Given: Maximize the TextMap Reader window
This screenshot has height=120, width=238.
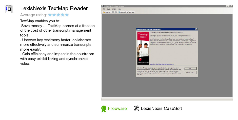Looking at the screenshot, I should tap(229, 6).
